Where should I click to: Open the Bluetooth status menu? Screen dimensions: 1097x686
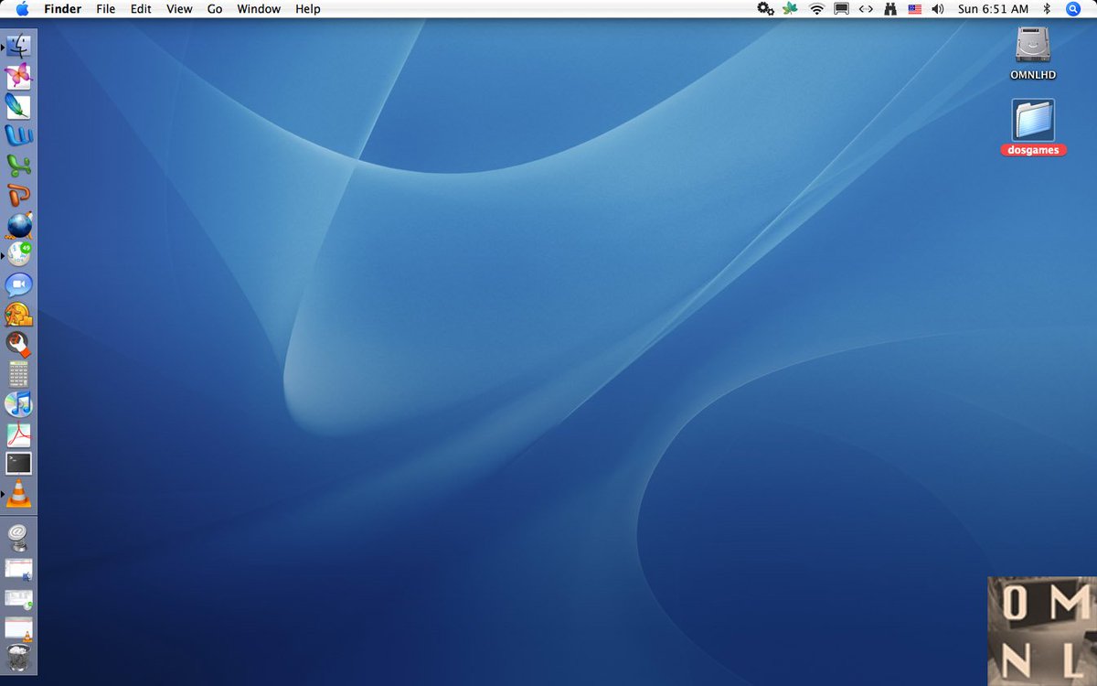click(1049, 9)
